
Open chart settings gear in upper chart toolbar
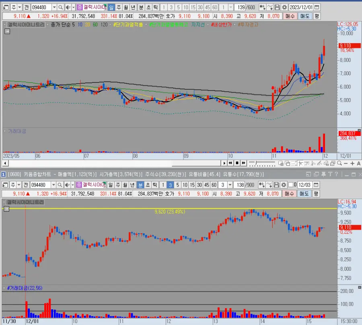coord(284,7)
